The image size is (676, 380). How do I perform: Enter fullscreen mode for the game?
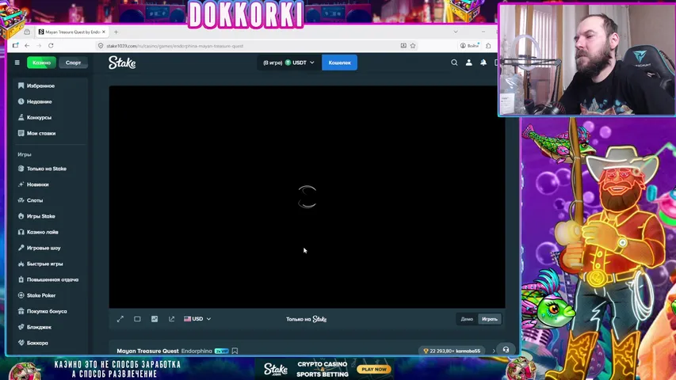pos(120,319)
